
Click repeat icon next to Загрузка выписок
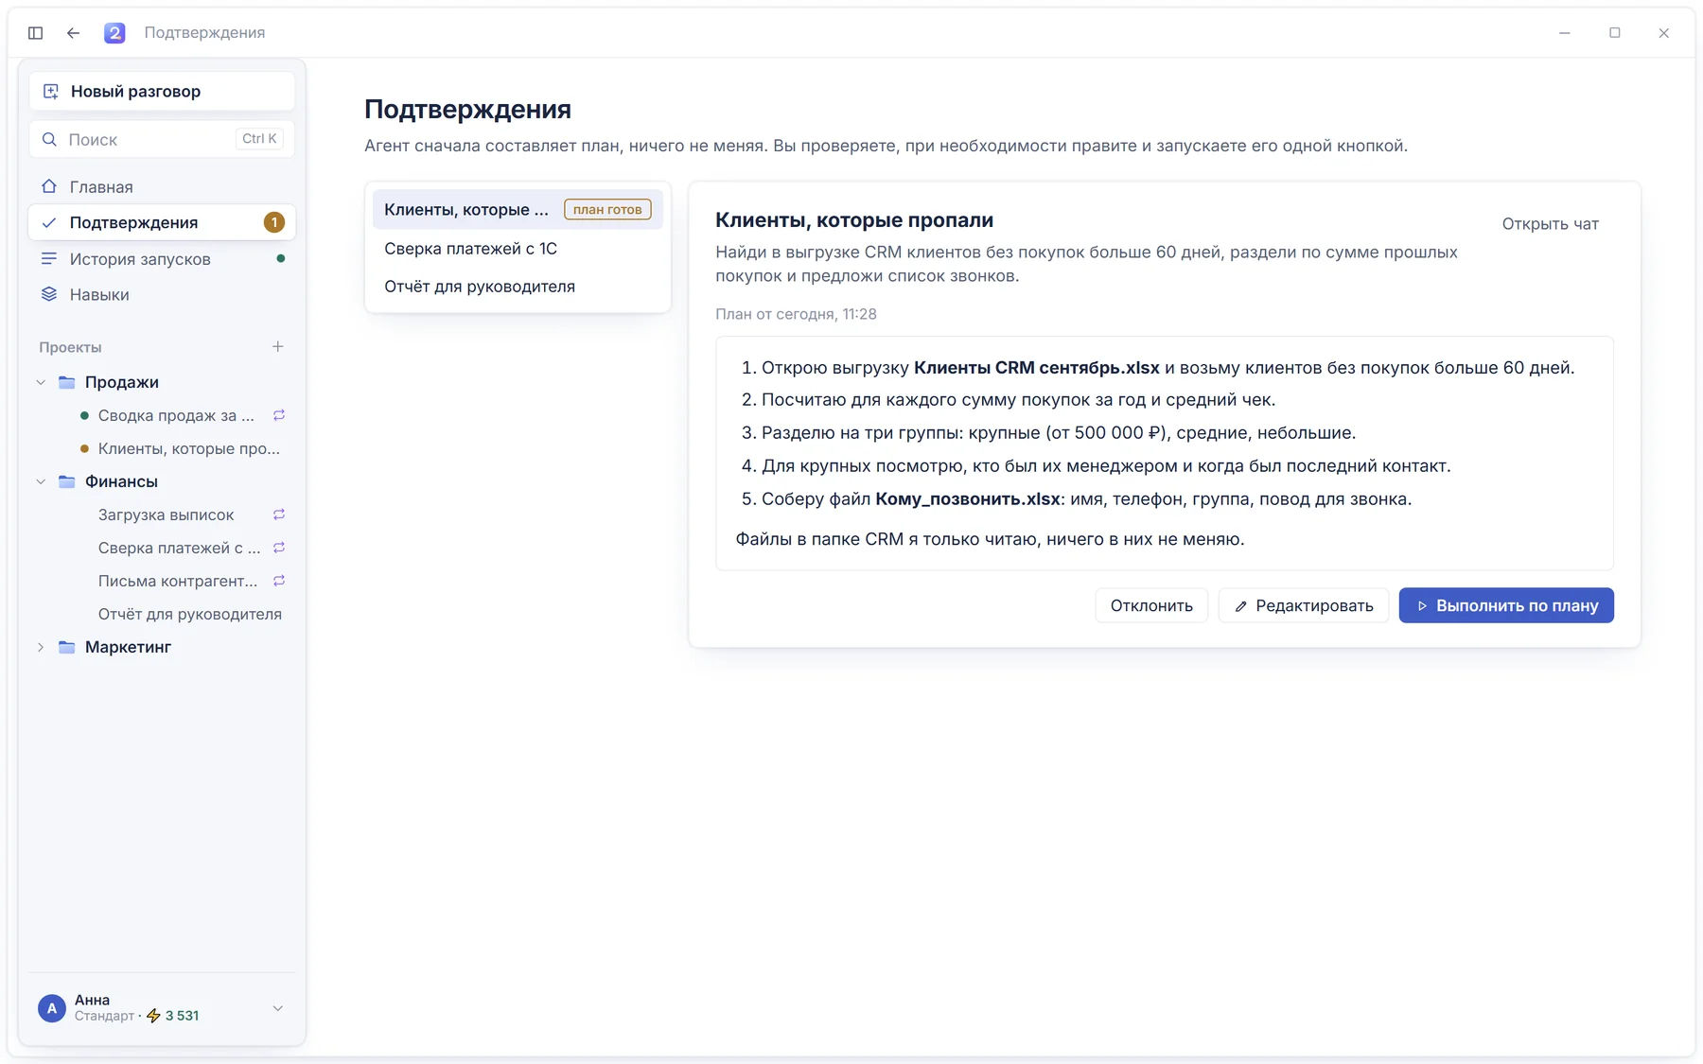[279, 515]
